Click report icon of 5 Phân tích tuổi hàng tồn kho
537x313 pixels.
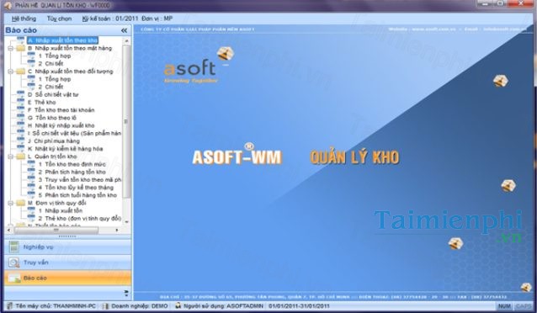point(31,195)
